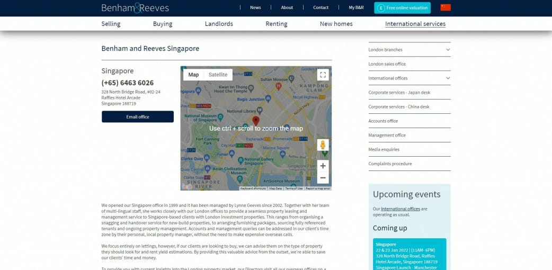
Task: Zoom in on the map
Action: [323, 166]
